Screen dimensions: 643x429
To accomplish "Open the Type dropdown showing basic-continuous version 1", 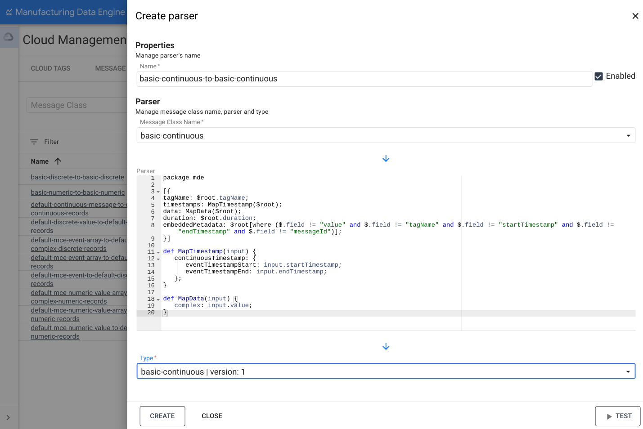I will coord(628,371).
